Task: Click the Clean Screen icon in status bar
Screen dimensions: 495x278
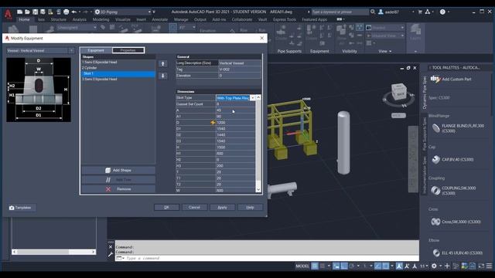Action: click(x=481, y=266)
